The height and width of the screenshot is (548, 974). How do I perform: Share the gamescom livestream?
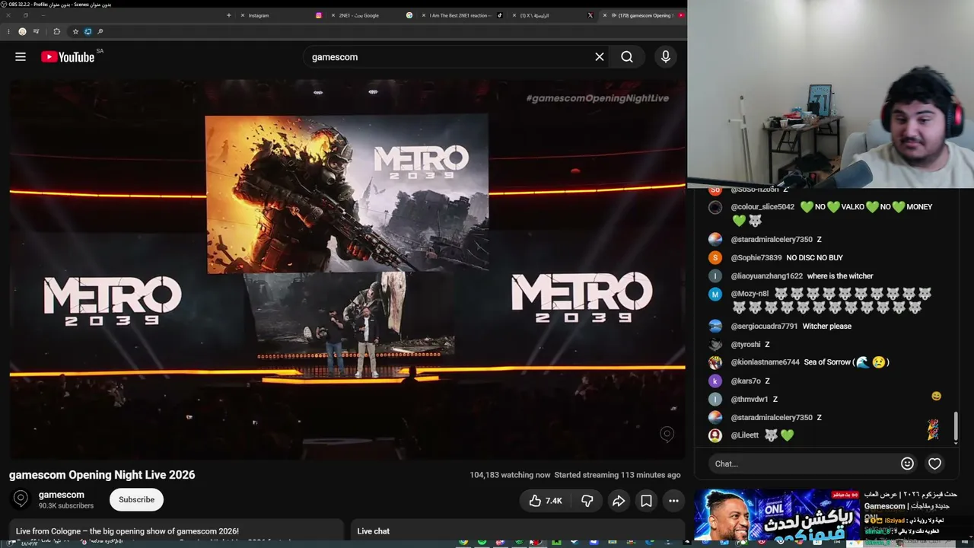point(619,501)
